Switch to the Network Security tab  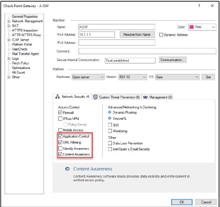pyautogui.click(x=73, y=97)
